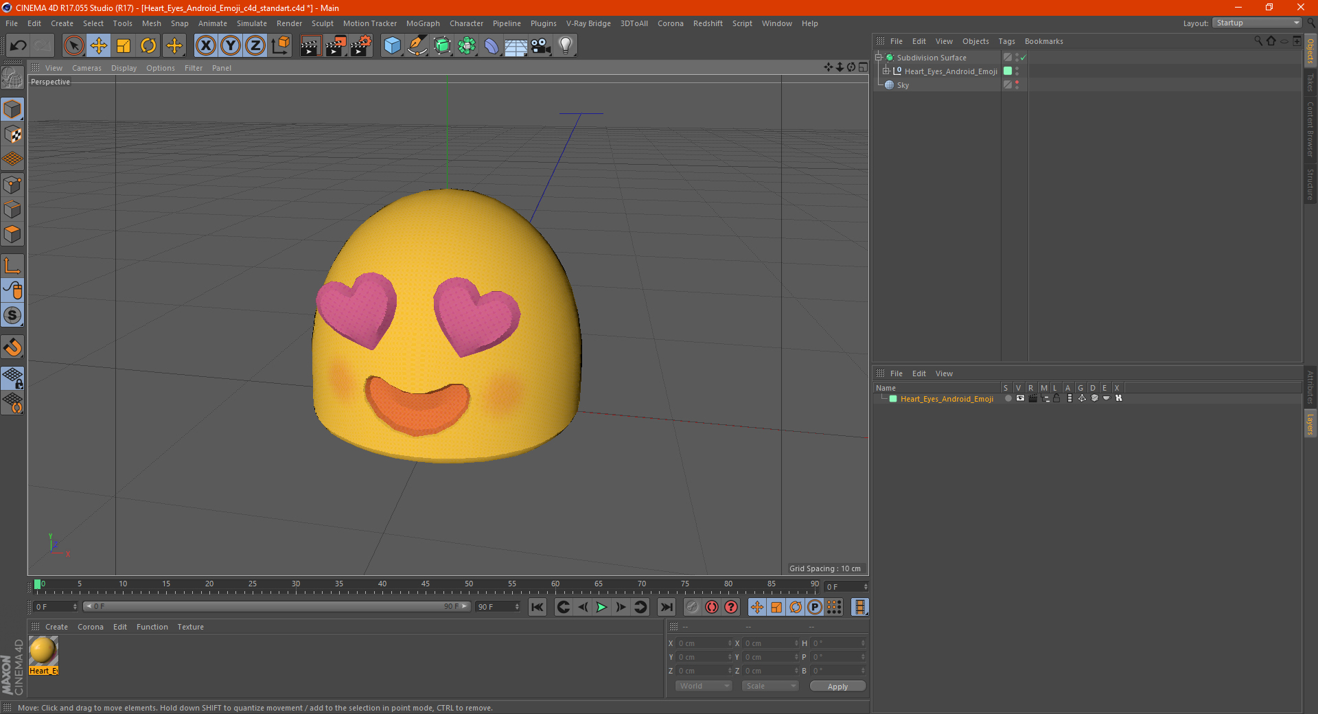Screen dimensions: 1318x714
Task: Switch to Edges mode
Action: (12, 209)
